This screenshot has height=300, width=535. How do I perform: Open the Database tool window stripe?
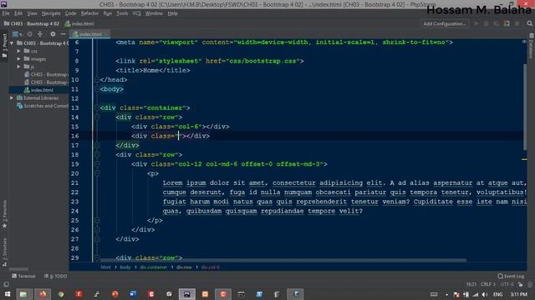coord(532,46)
